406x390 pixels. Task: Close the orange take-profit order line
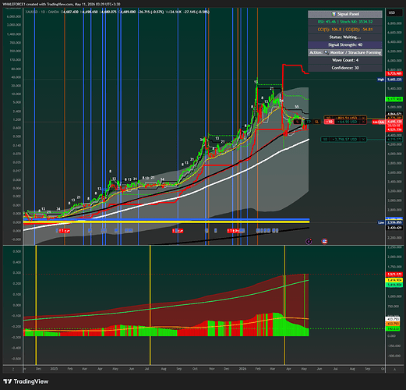(364, 118)
